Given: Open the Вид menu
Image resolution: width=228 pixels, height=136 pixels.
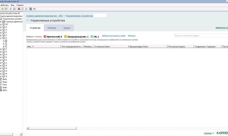Looking at the screenshot, I should [x=13, y=5].
